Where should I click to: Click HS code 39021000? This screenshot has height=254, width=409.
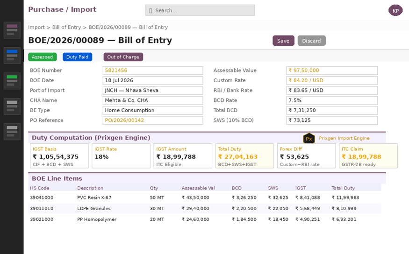pos(42,219)
